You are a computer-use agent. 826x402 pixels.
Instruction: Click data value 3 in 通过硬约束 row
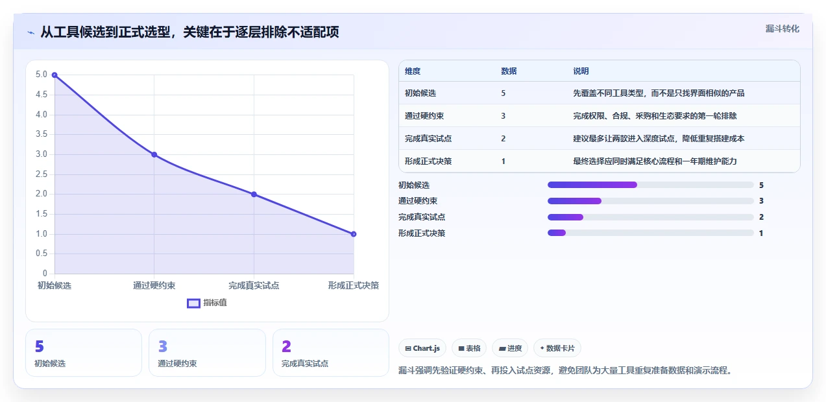pos(504,116)
